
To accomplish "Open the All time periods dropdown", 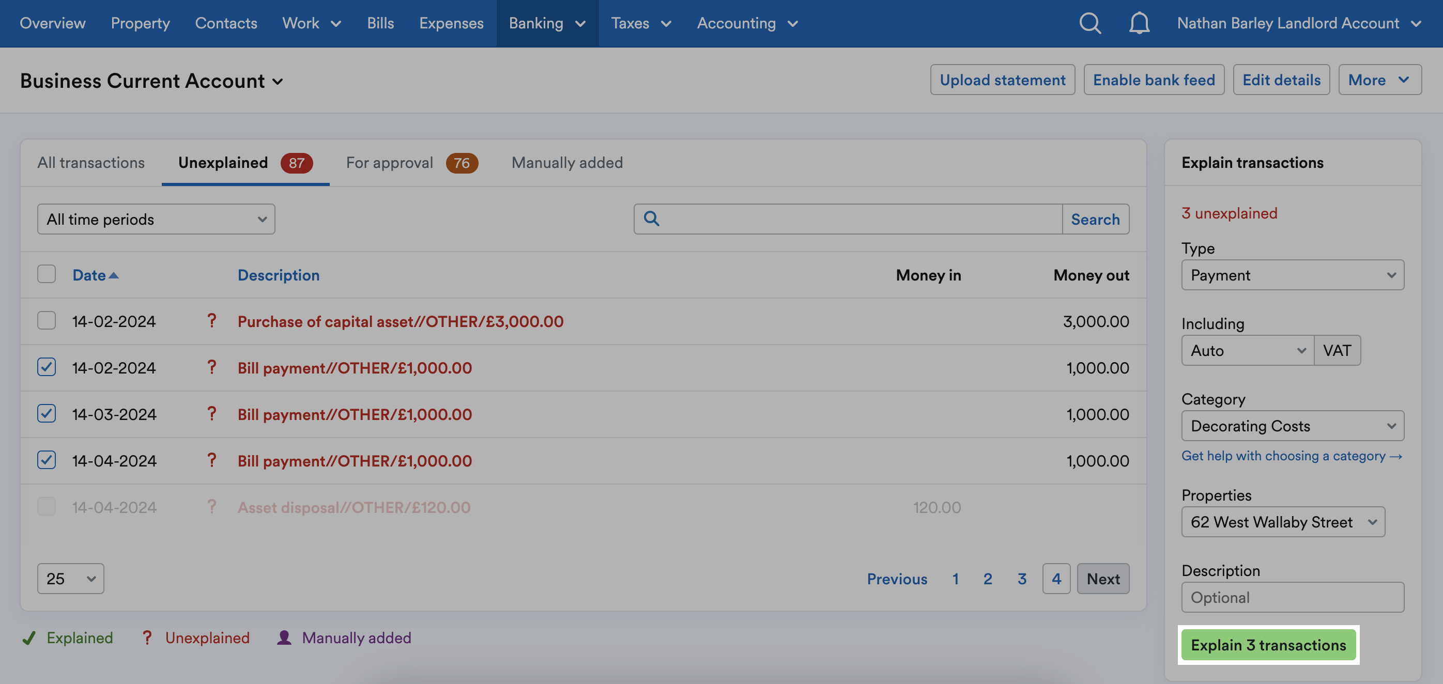I will tap(156, 219).
